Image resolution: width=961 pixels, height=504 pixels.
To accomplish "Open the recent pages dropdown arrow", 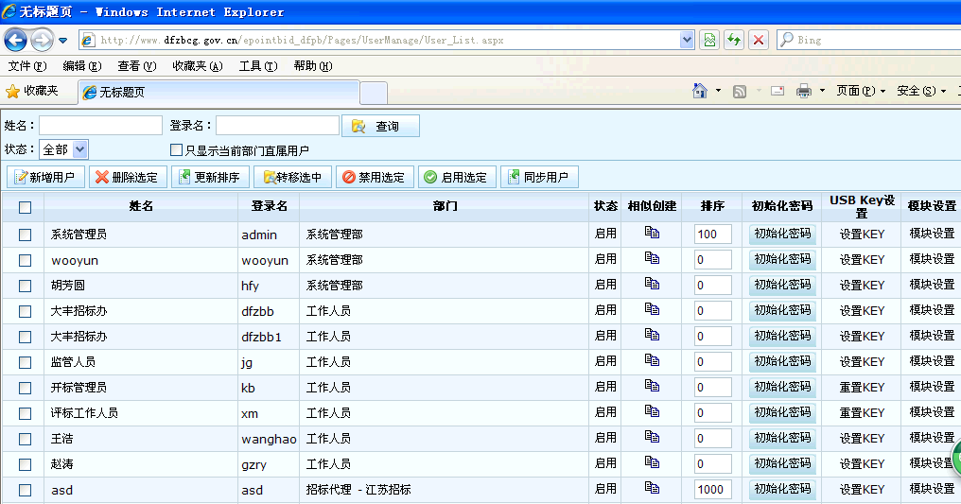I will (x=62, y=41).
